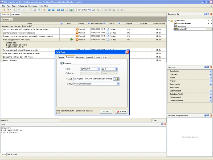The image size is (213, 160).
Task: Increase the reminder time with the spinner
Action: [117, 68]
